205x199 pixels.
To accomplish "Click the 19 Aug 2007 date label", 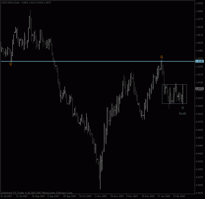I will (x=38, y=196).
